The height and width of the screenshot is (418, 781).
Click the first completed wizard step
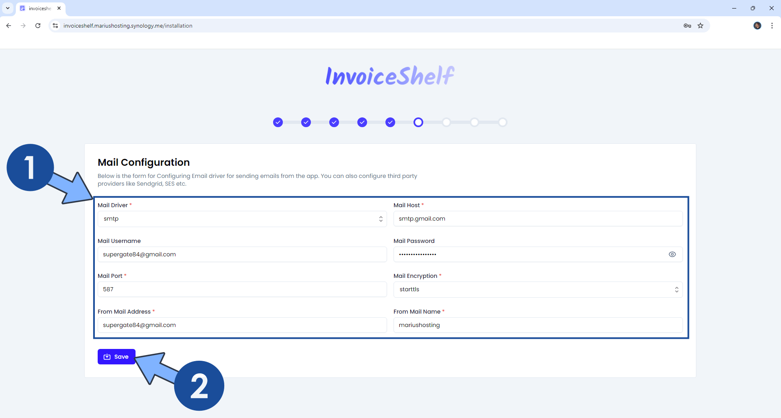coord(278,122)
